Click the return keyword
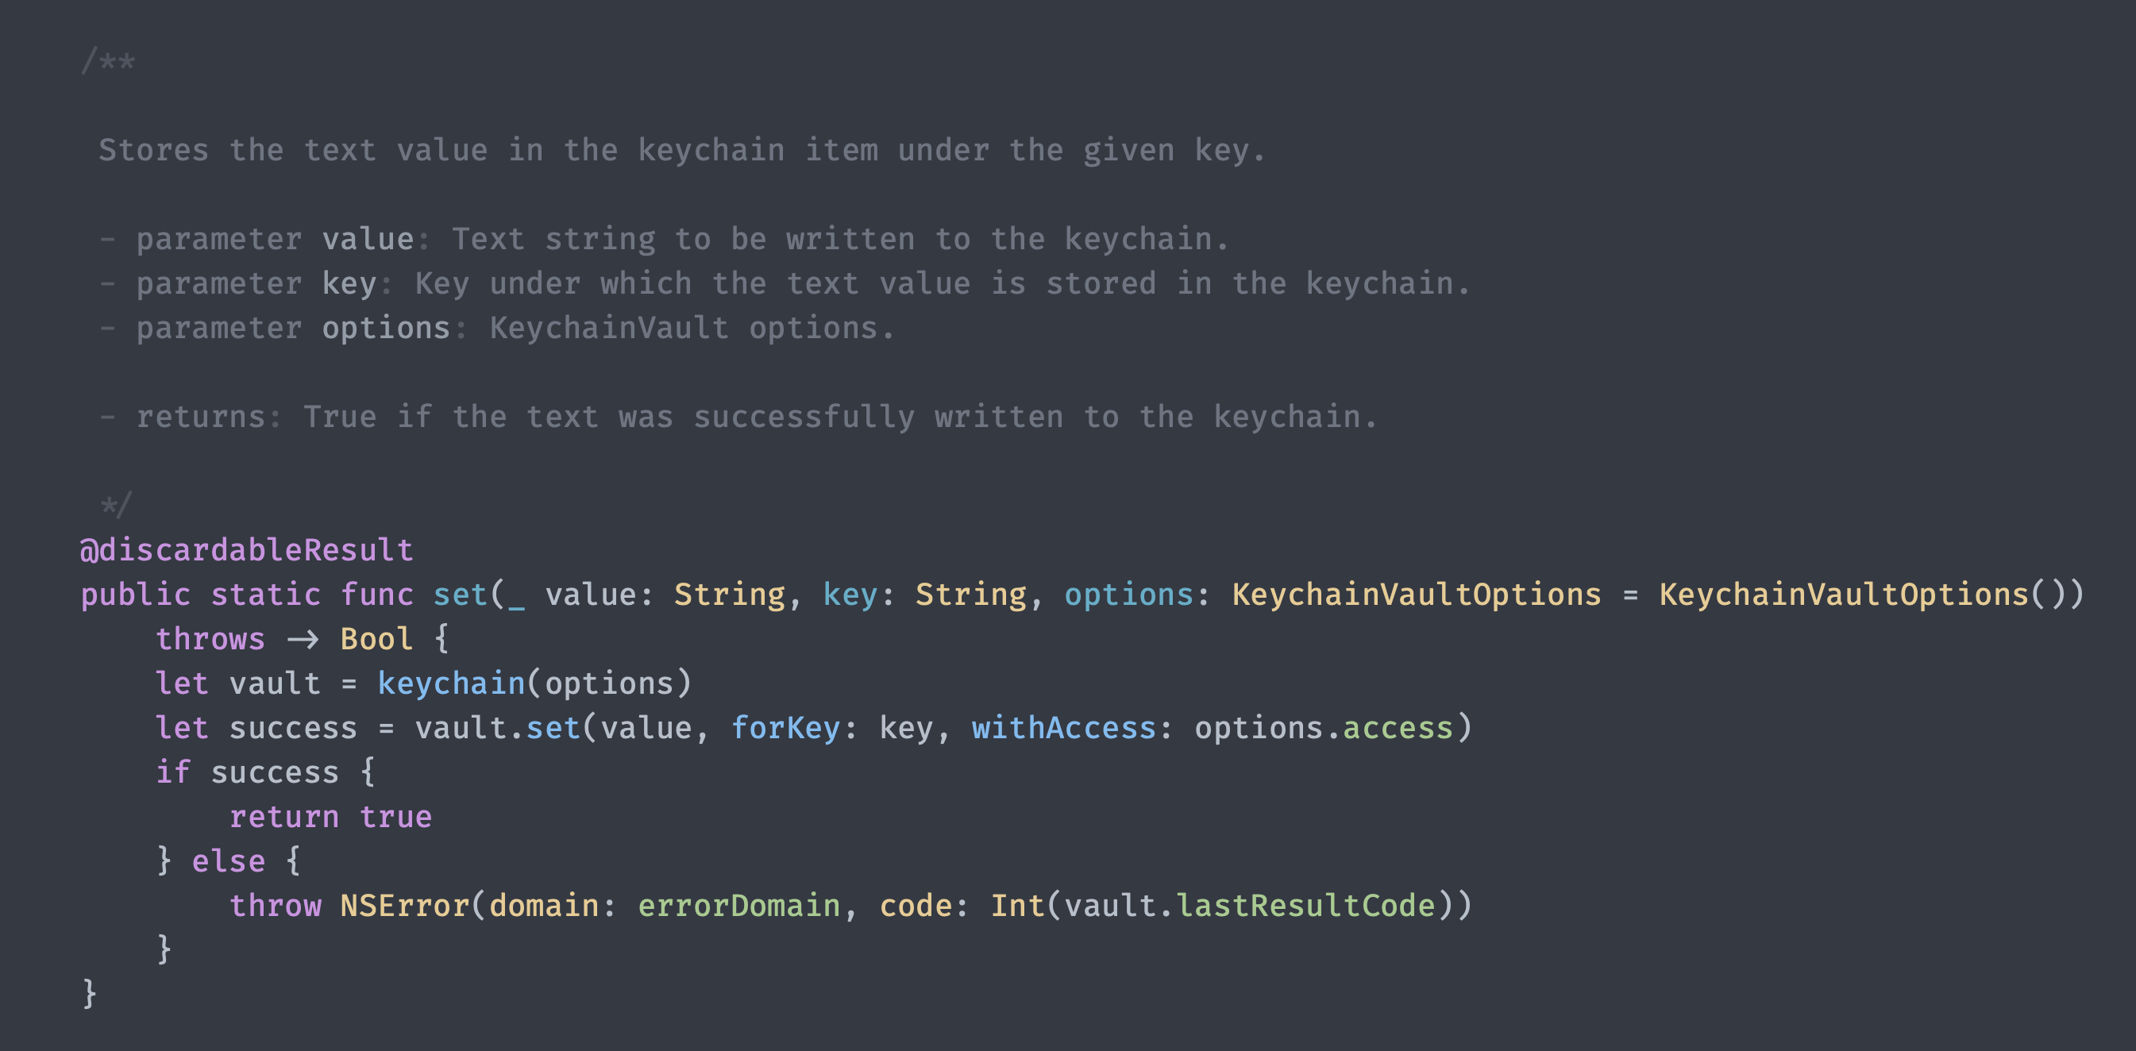The width and height of the screenshot is (2136, 1051). point(283,818)
